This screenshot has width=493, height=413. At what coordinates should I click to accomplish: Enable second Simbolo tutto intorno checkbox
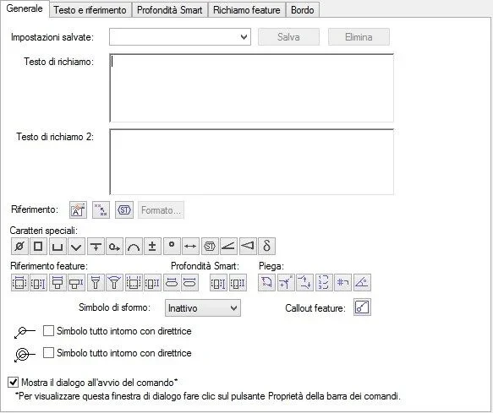click(48, 353)
